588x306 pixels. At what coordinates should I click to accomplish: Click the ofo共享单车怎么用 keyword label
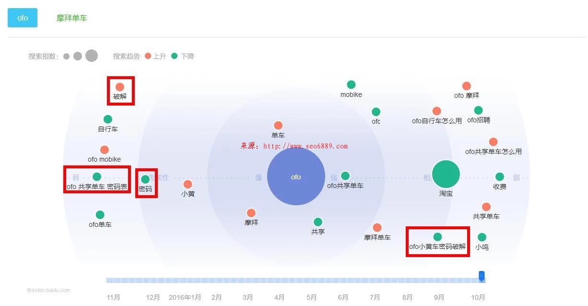pyautogui.click(x=493, y=152)
